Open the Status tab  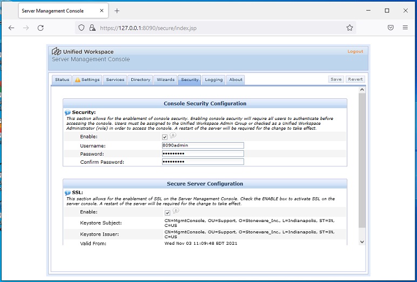(62, 80)
